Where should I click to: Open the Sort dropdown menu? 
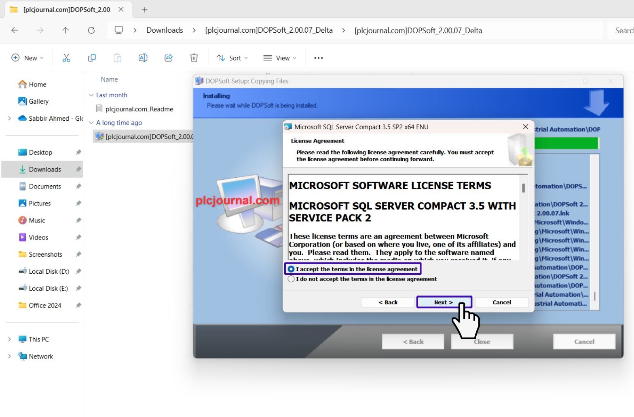(x=232, y=58)
